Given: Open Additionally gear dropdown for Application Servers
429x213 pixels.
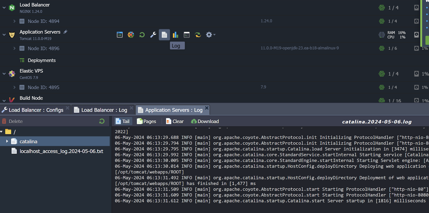Looking at the screenshot, I should pyautogui.click(x=210, y=35).
